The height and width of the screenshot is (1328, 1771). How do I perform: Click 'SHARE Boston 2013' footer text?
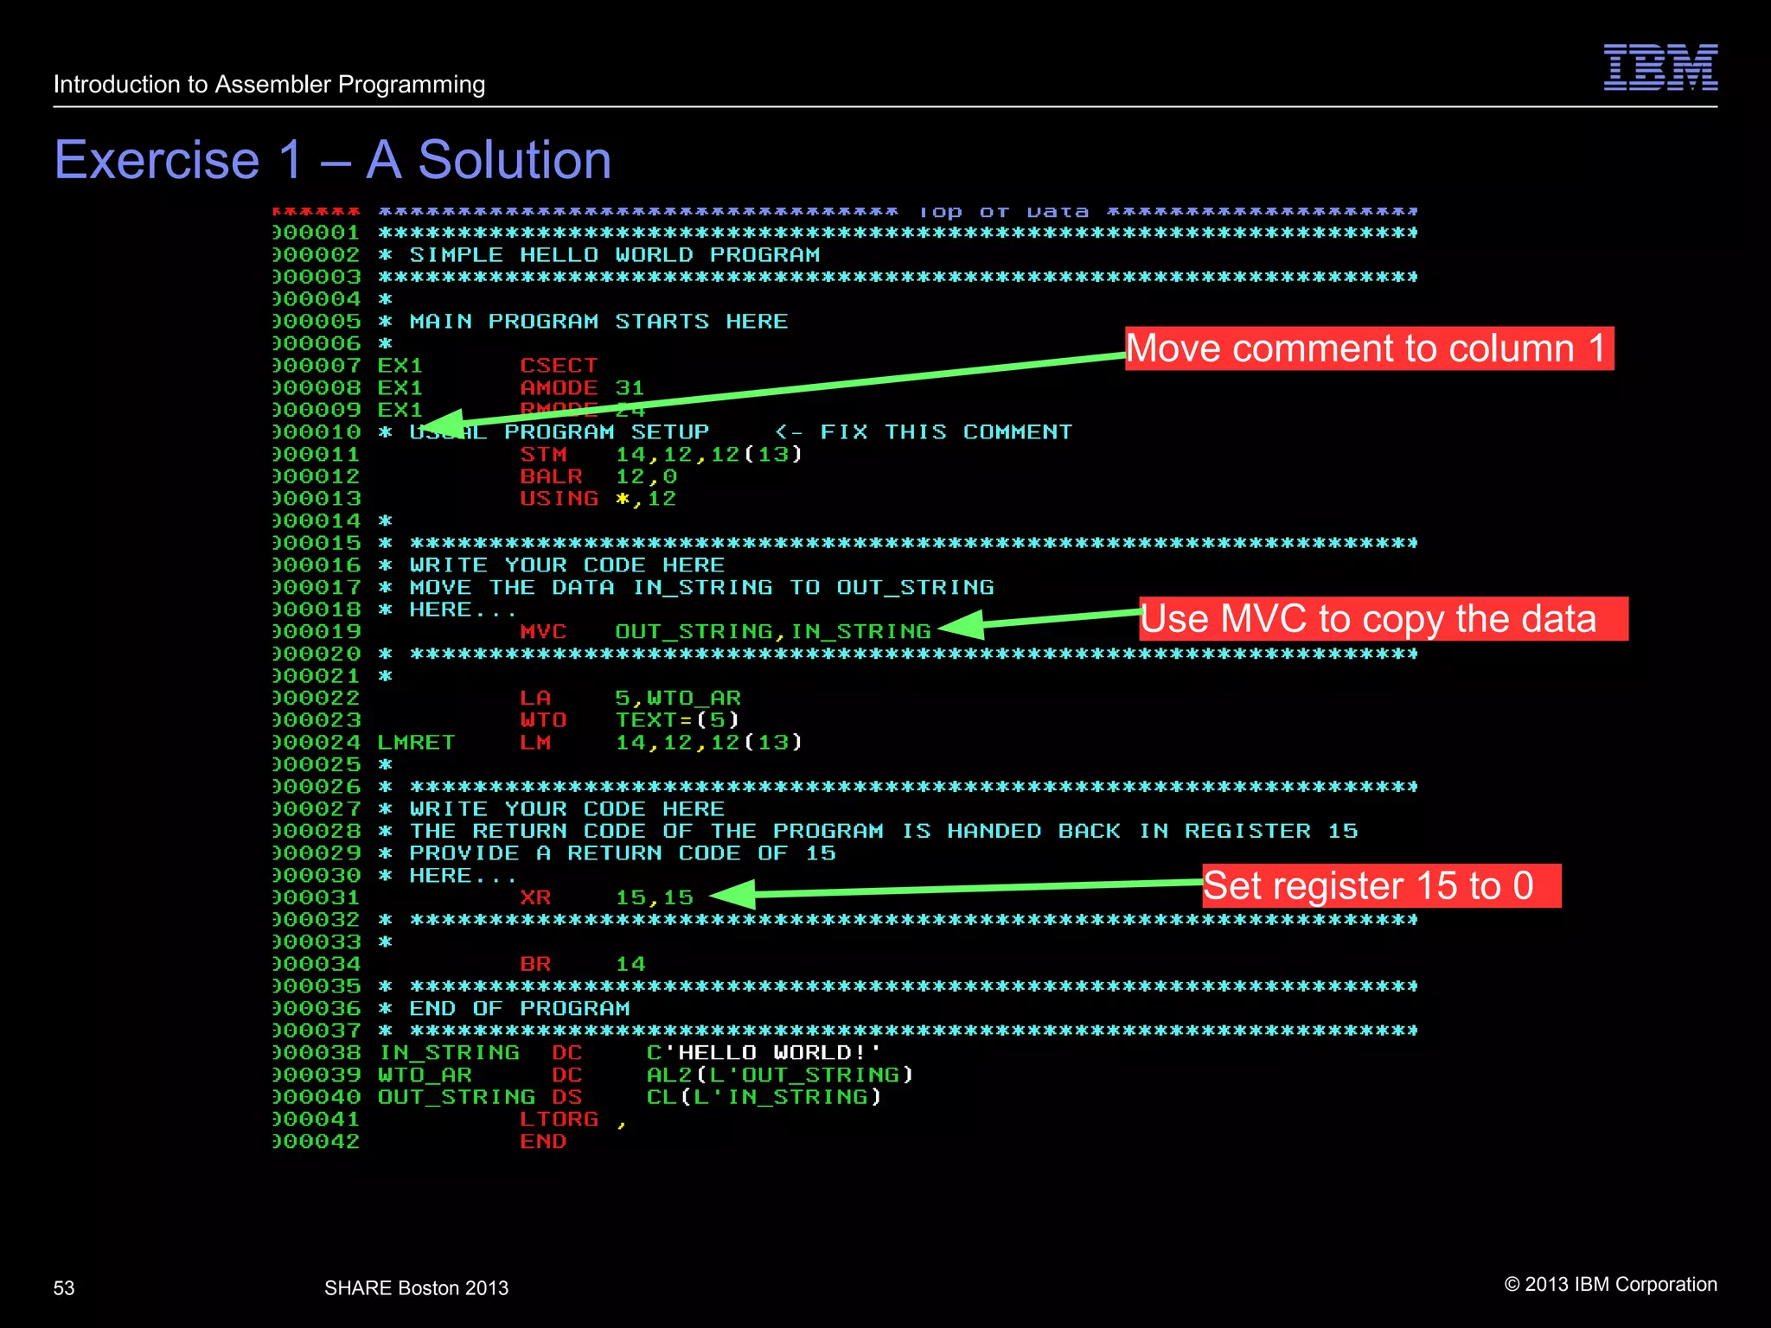[x=416, y=1288]
